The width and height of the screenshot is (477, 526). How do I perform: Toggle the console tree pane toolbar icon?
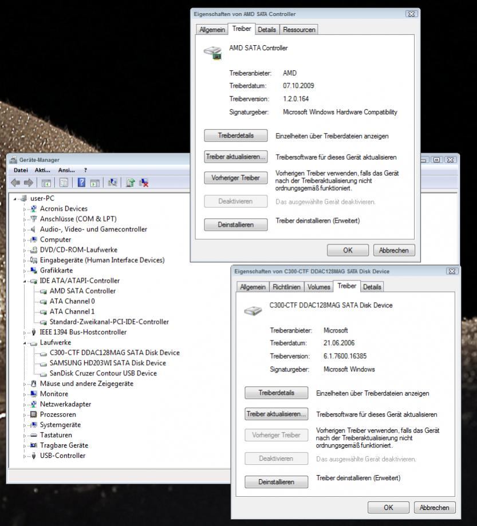46,183
